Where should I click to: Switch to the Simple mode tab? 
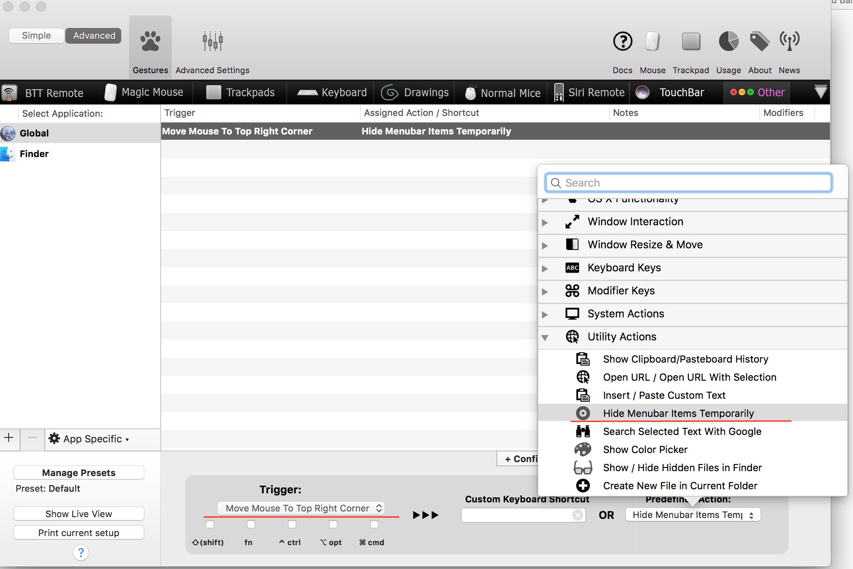[x=36, y=35]
